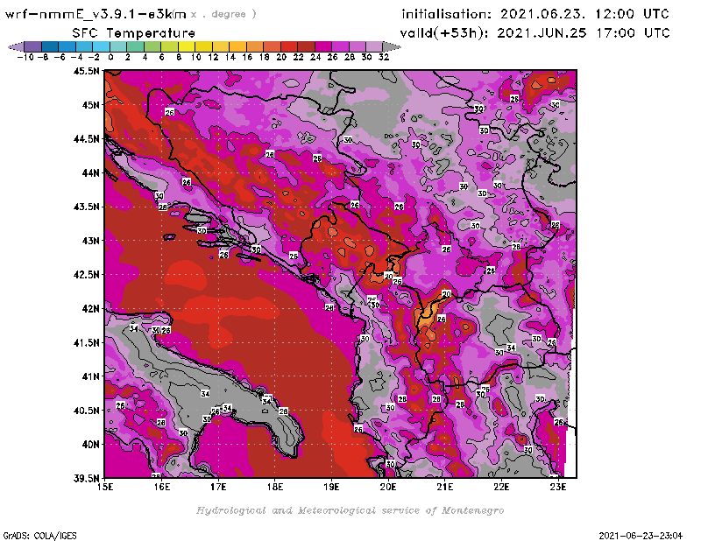Click the arrow swatch below -10
This screenshot has height=541, width=701.
17,46
